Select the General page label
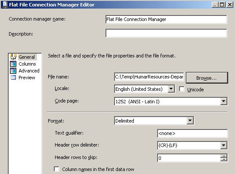 click(27, 57)
